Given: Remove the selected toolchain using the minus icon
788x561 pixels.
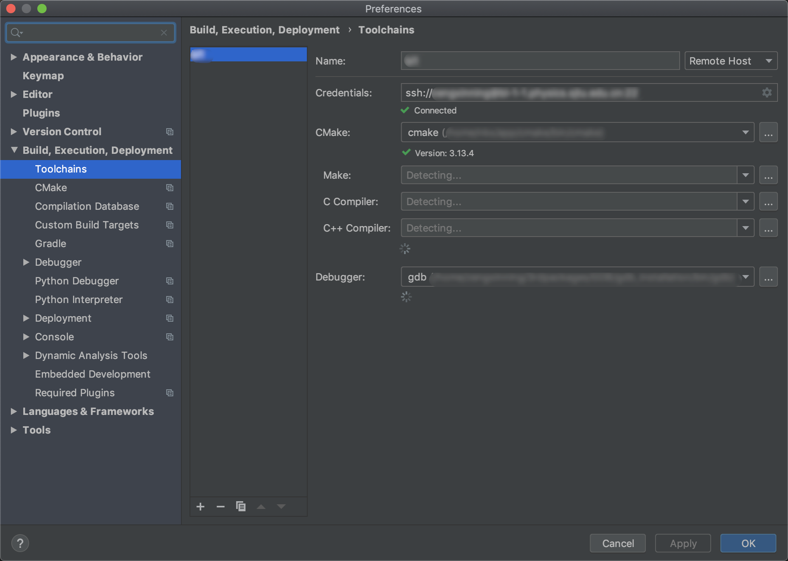Looking at the screenshot, I should [x=221, y=506].
